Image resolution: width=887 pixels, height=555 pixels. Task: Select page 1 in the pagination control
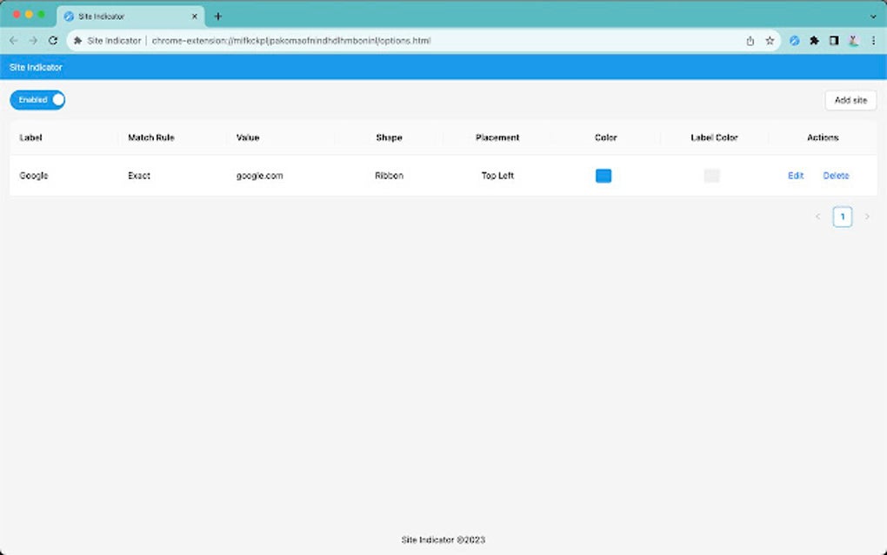843,216
